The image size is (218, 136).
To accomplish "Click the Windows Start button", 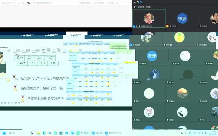I will (x=4, y=133).
